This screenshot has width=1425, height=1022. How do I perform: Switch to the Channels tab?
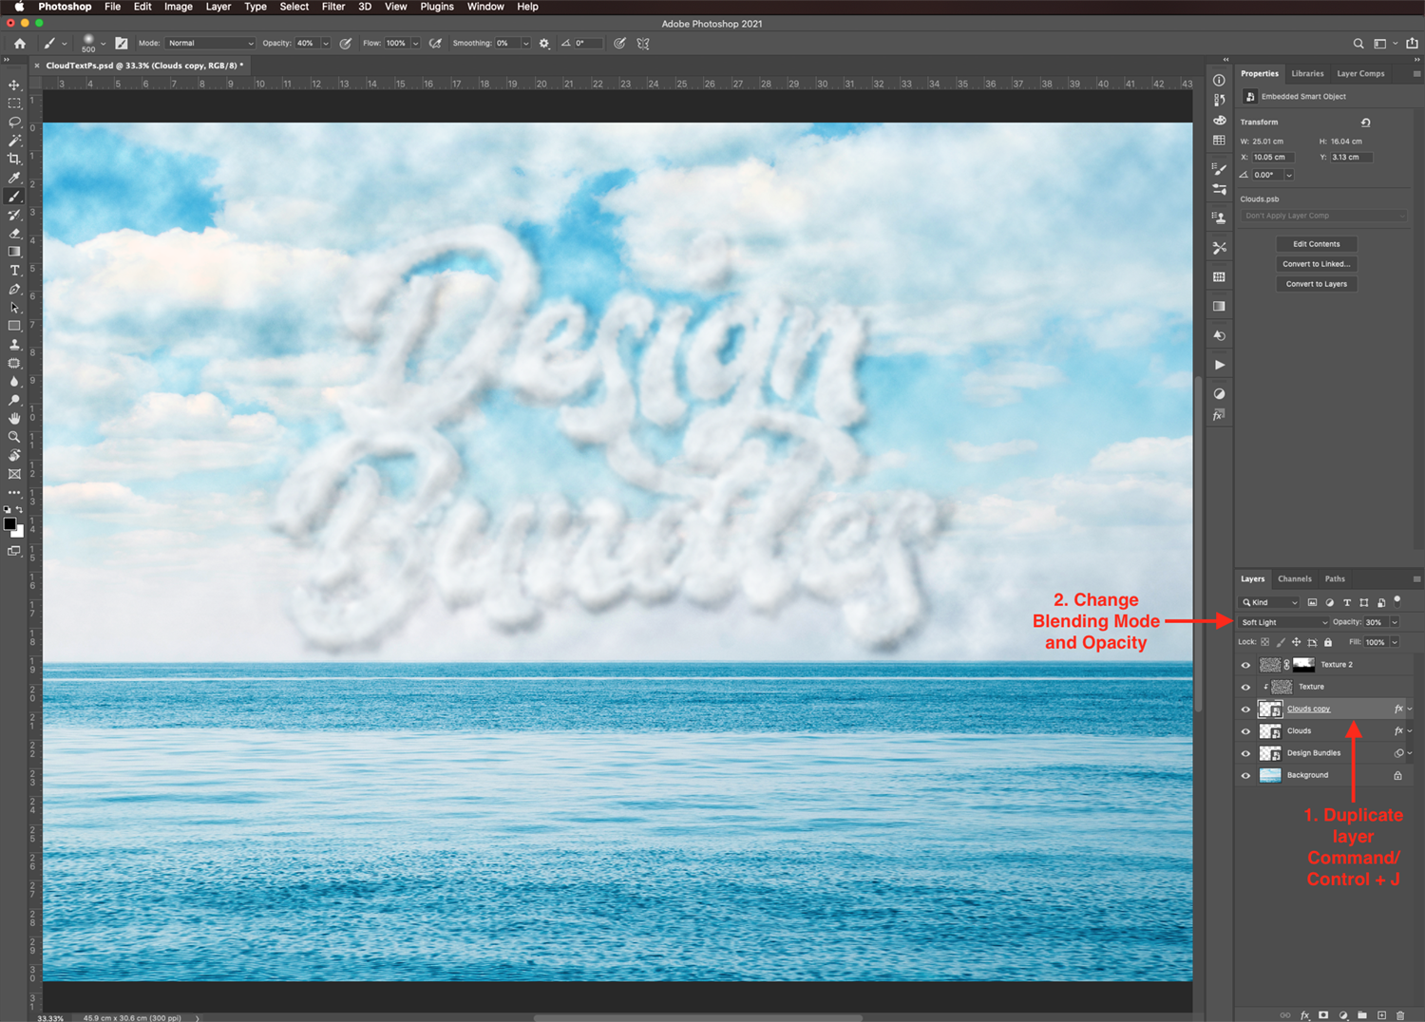point(1294,578)
